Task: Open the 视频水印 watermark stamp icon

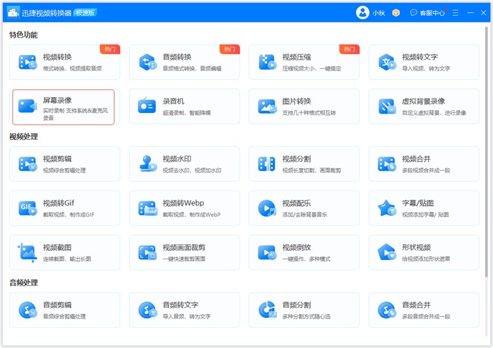Action: click(148, 163)
